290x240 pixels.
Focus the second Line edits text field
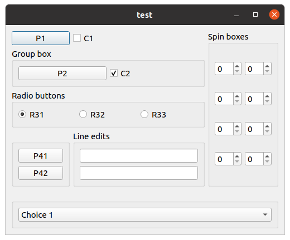139,173
